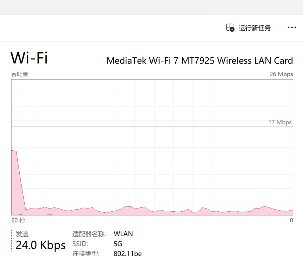Click the Wi-Fi heading title

coord(29,58)
